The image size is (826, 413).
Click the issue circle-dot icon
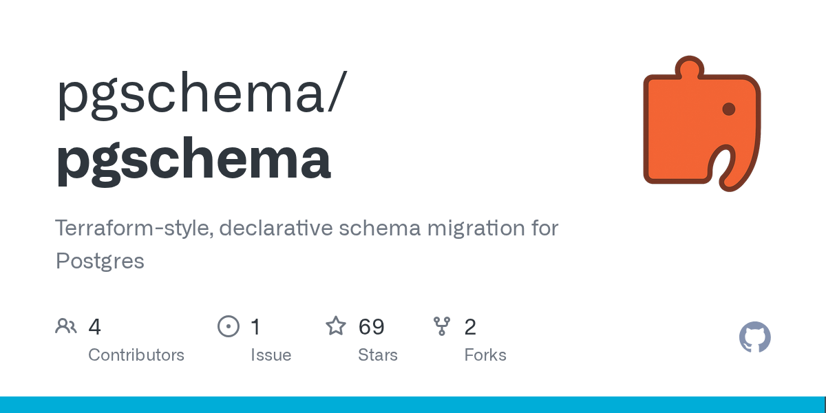click(x=229, y=326)
